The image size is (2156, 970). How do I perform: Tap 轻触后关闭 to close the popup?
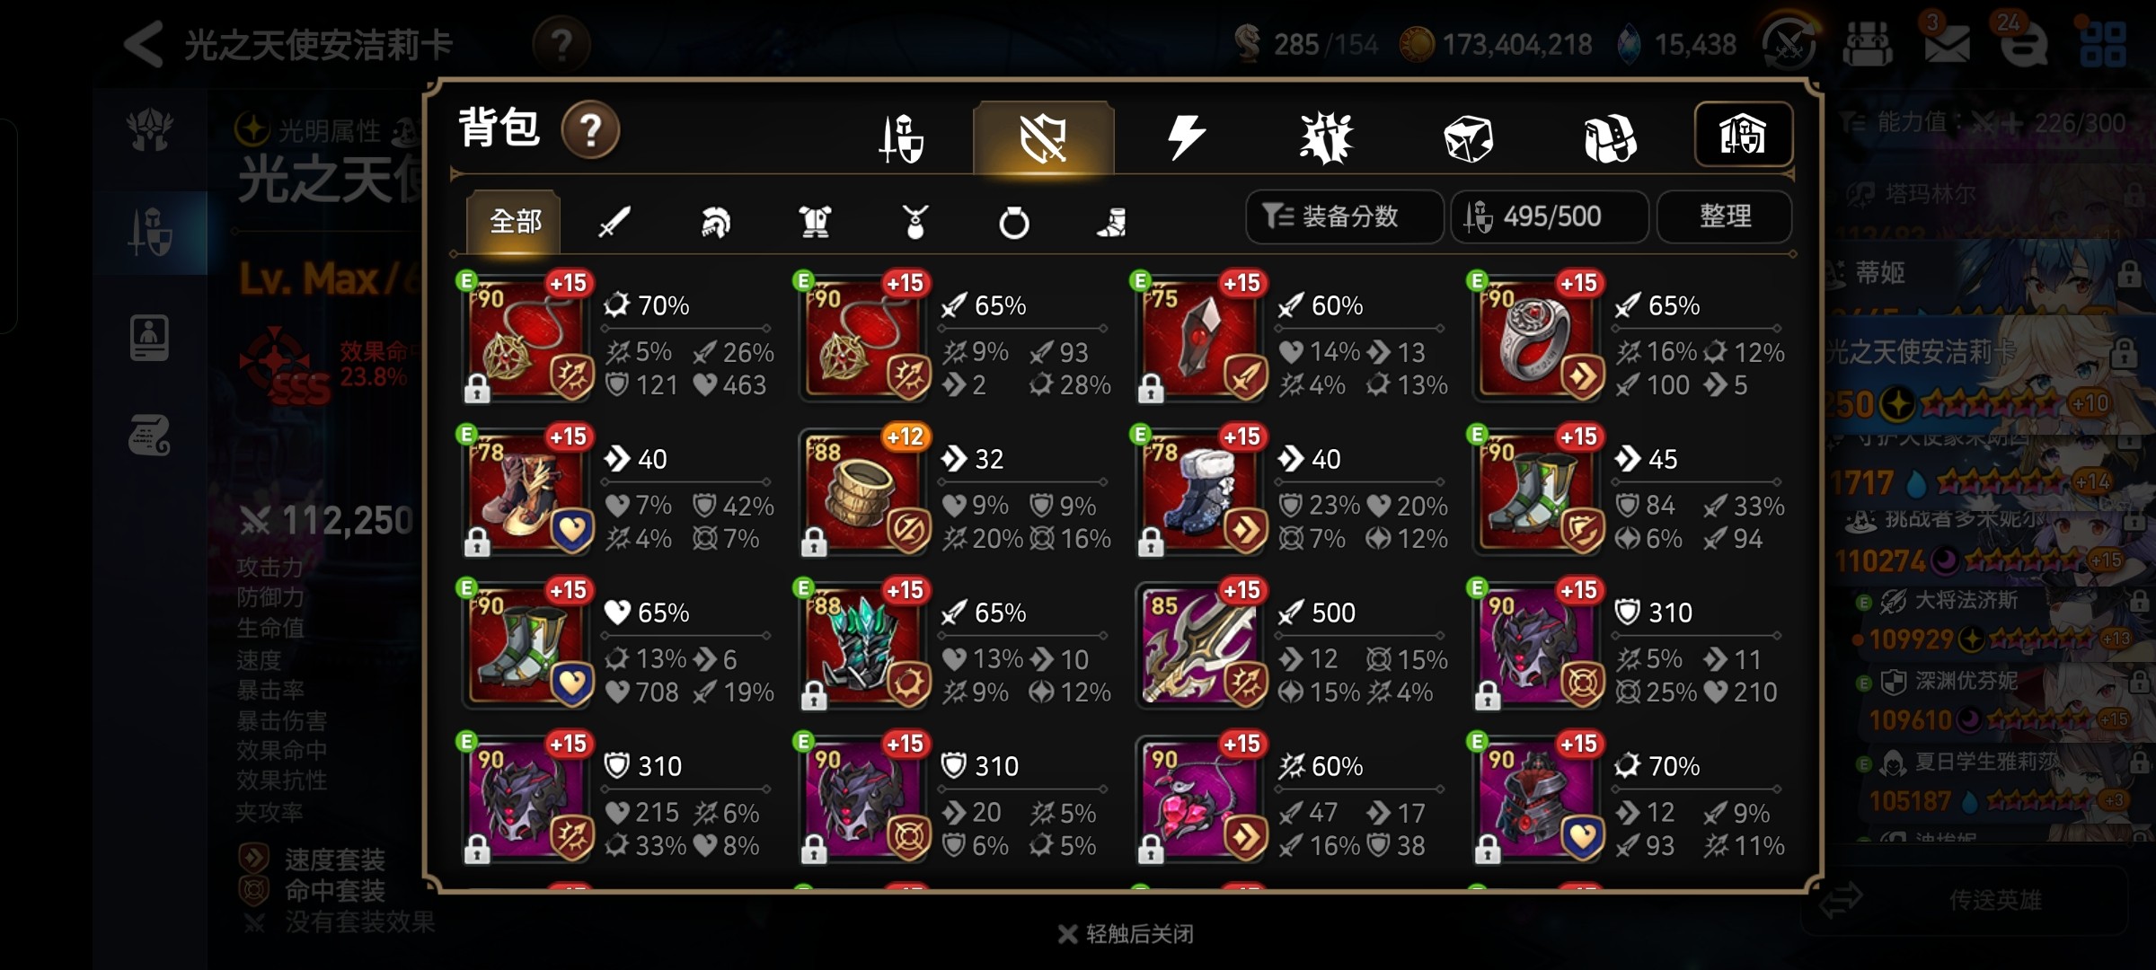pos(1127,934)
